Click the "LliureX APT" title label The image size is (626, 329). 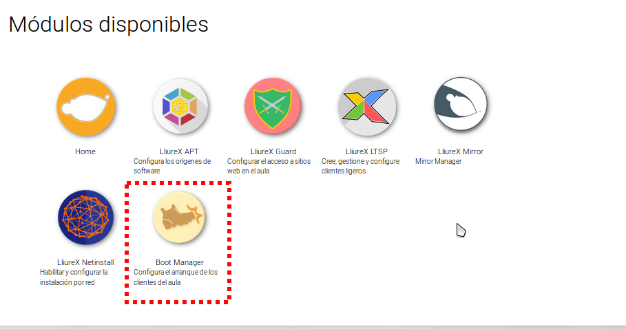pyautogui.click(x=179, y=151)
